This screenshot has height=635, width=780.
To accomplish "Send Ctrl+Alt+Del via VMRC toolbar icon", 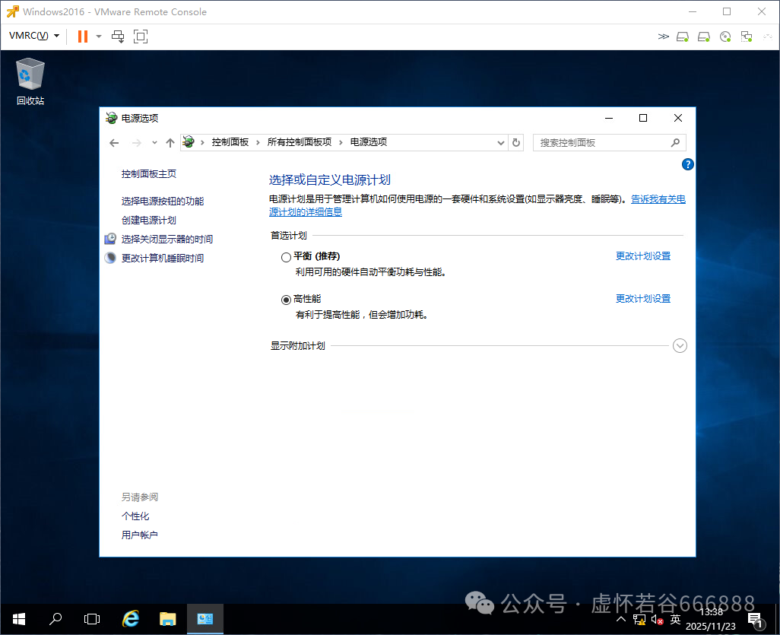I will click(118, 37).
